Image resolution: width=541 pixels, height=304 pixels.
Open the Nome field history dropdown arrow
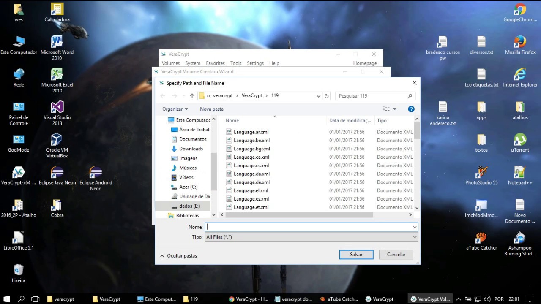(415, 227)
